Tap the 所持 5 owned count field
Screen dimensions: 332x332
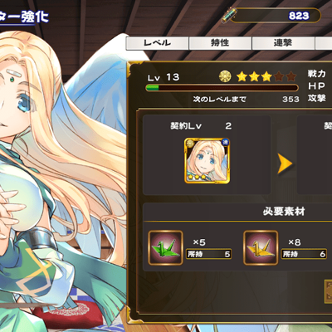(208, 254)
